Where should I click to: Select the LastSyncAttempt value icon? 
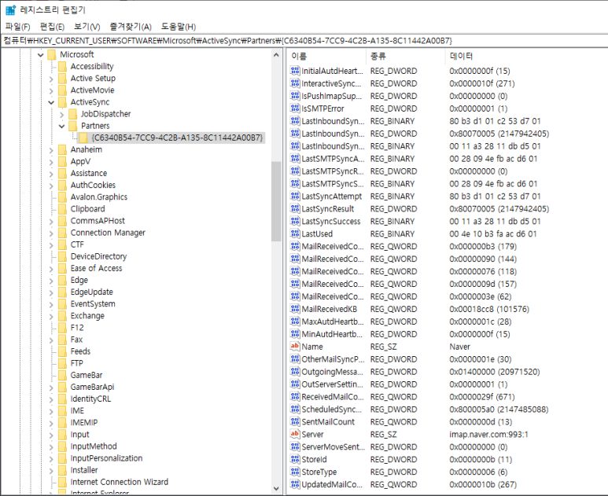click(x=295, y=196)
